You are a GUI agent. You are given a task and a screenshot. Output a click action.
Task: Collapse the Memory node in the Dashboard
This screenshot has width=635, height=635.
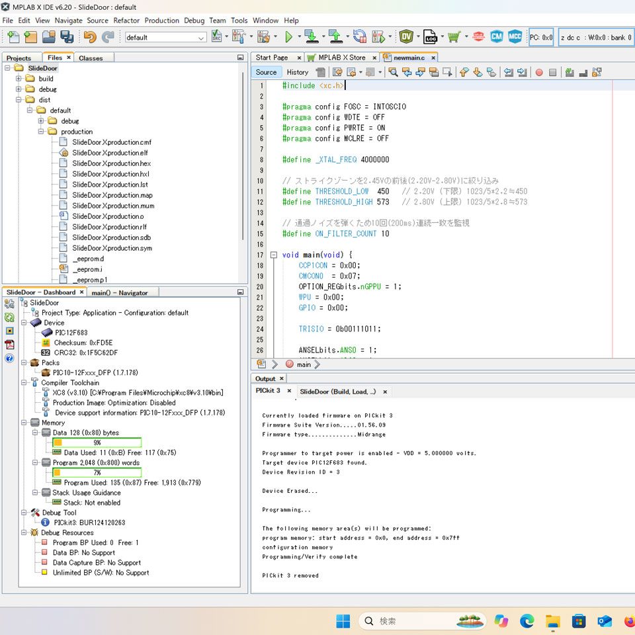tap(24, 423)
